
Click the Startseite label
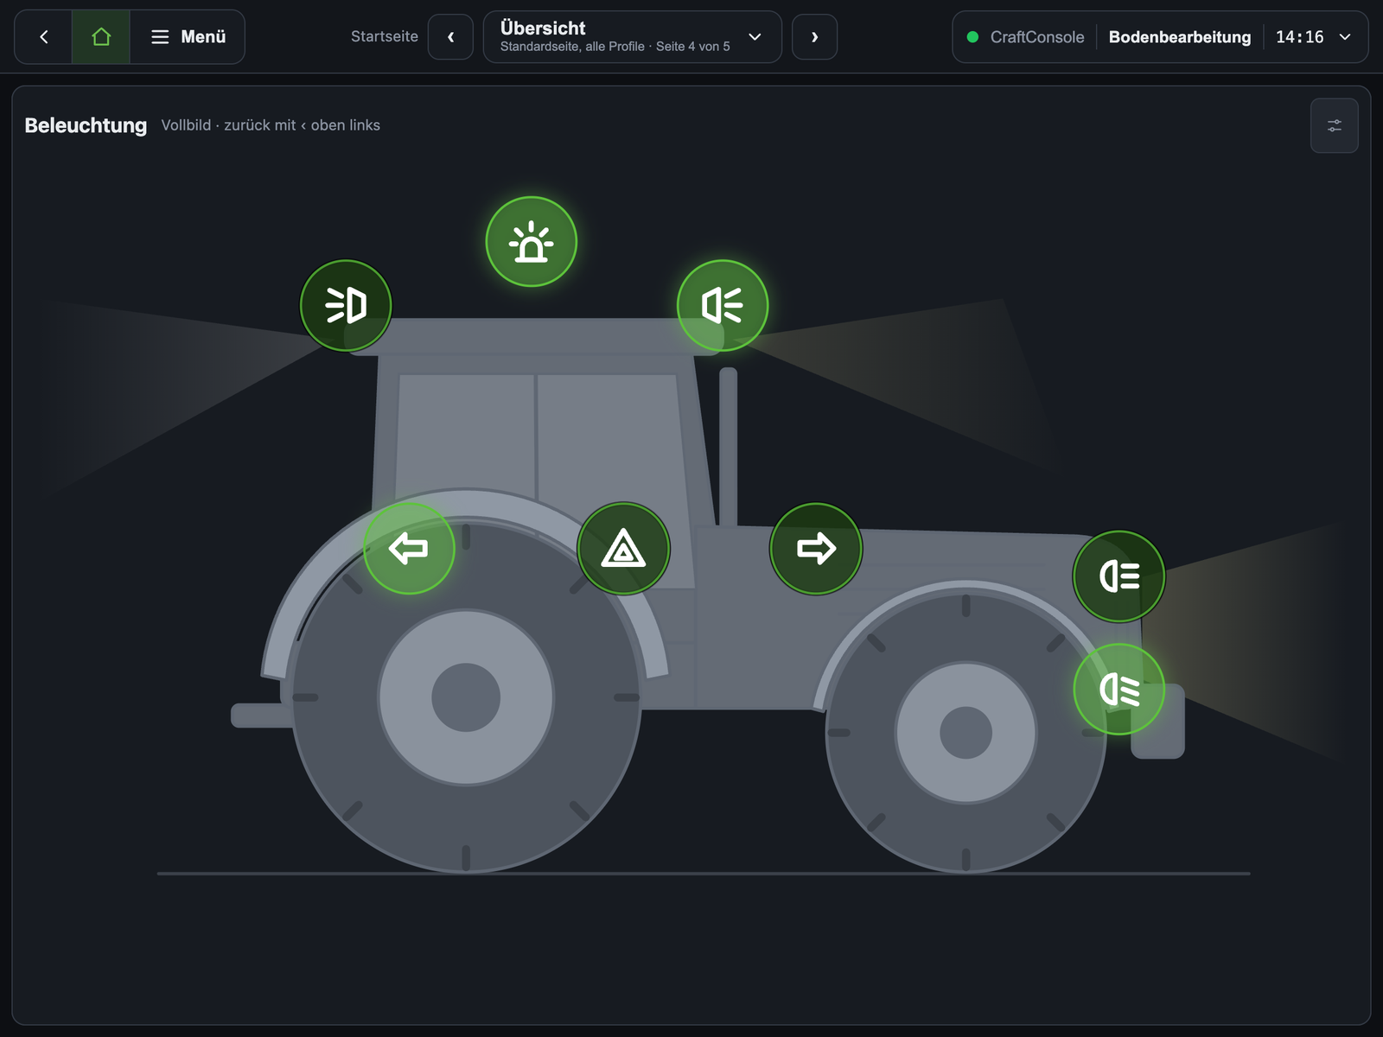[x=385, y=36]
